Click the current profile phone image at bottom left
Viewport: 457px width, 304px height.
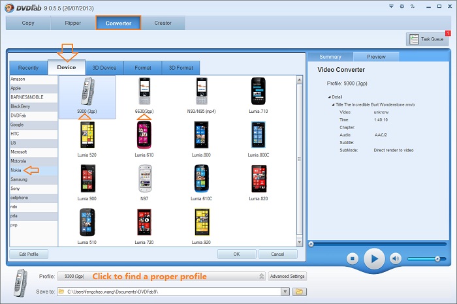pos(21,283)
